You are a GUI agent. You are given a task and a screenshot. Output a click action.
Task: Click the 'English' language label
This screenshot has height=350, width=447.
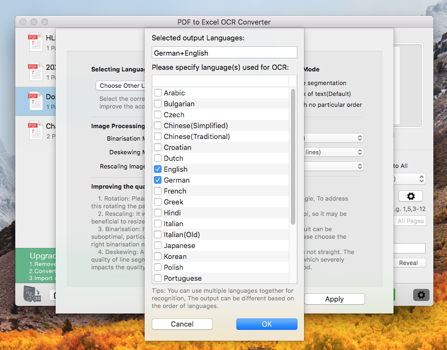pos(176,169)
